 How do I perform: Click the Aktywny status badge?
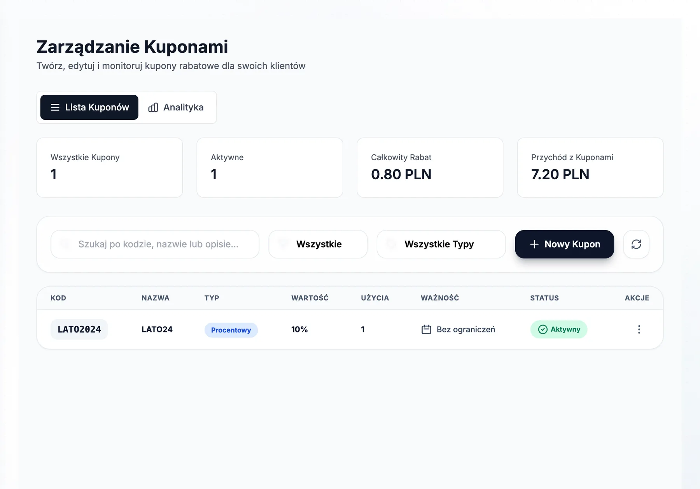pyautogui.click(x=559, y=329)
